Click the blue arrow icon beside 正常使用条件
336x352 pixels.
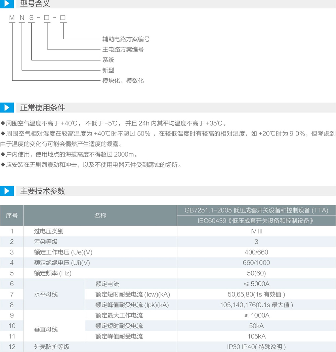[x=7, y=108]
